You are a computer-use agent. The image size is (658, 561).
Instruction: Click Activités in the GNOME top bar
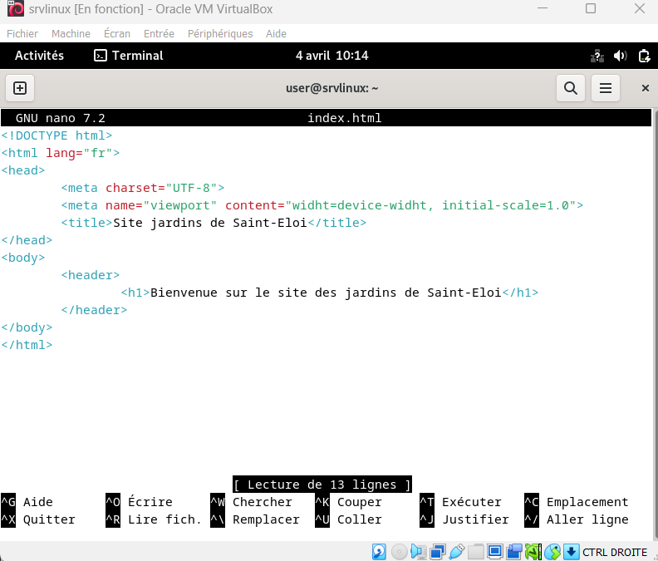(39, 56)
